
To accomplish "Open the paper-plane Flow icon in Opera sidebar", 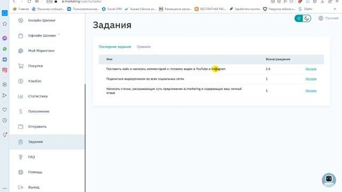I will pos(5,95).
